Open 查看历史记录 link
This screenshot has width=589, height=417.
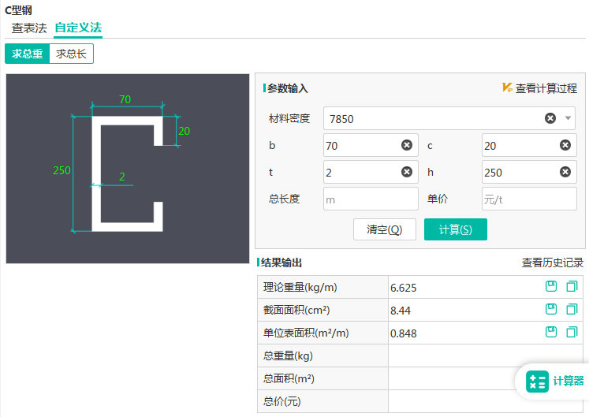point(553,262)
